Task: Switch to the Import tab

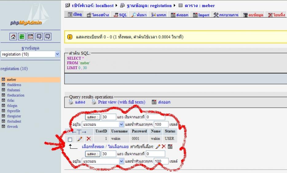Action: [x=201, y=15]
